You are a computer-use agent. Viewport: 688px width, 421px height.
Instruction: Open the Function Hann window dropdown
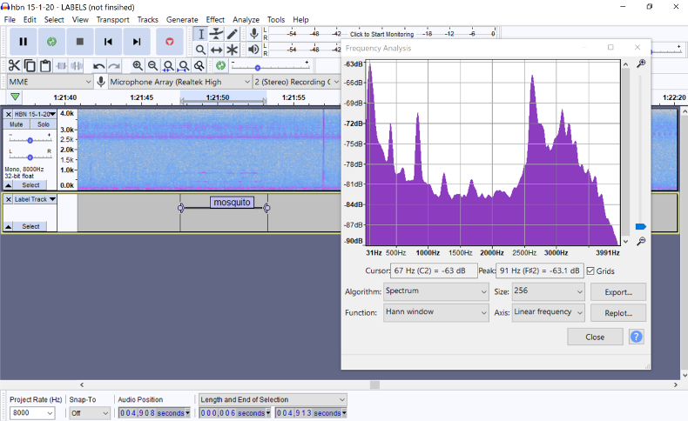436,312
